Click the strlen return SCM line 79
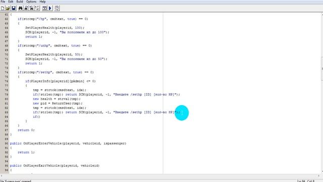Screen dimensions: 323x182 coord(106,95)
